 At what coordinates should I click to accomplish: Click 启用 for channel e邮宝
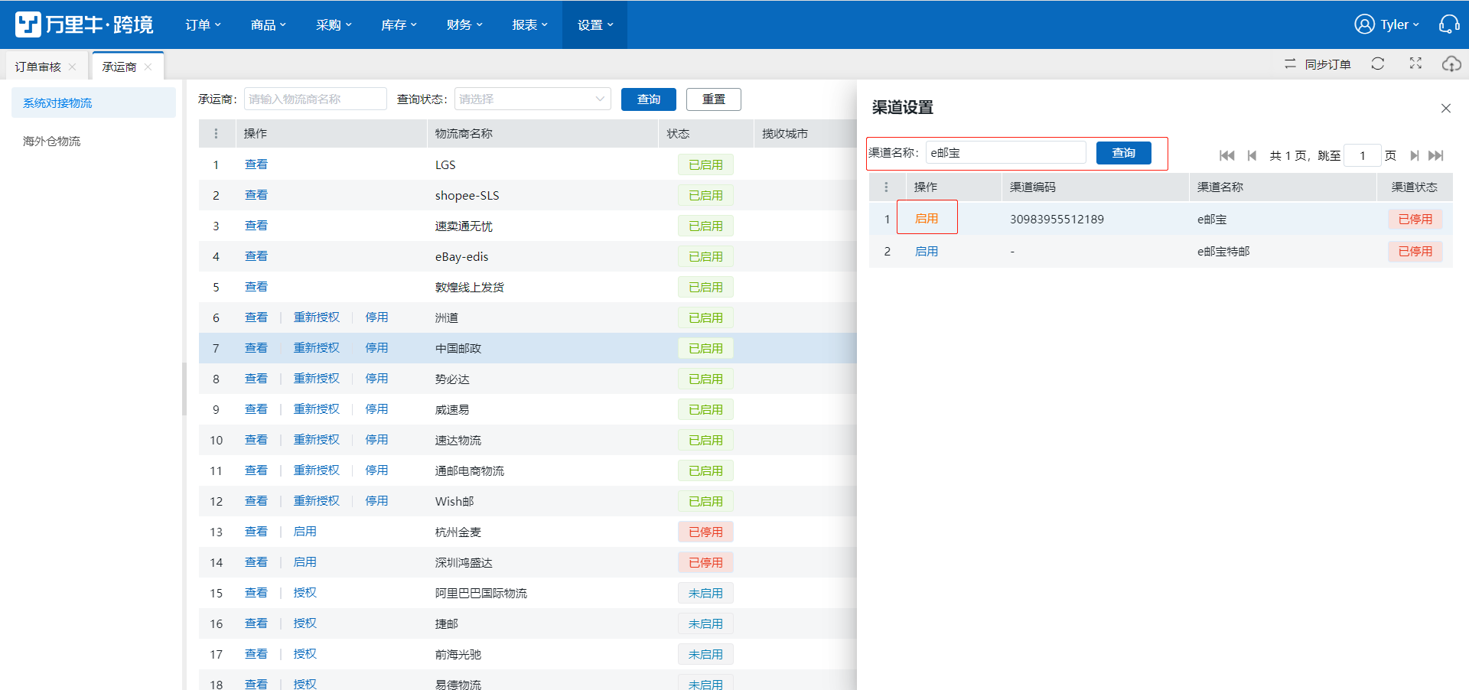(927, 219)
